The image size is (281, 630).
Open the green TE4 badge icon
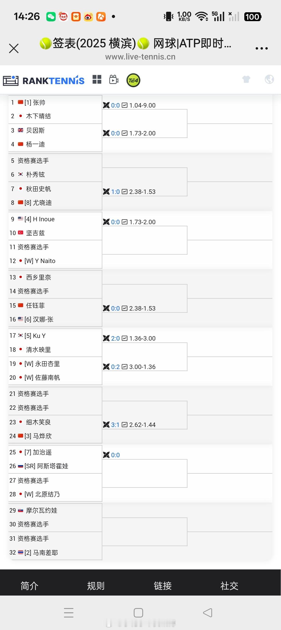coord(133,80)
